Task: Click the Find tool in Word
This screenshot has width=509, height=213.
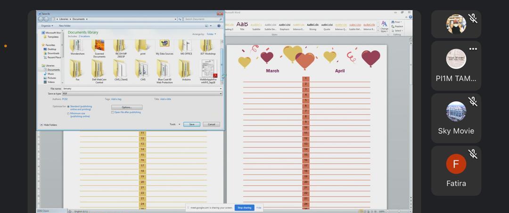Action: 396,22
